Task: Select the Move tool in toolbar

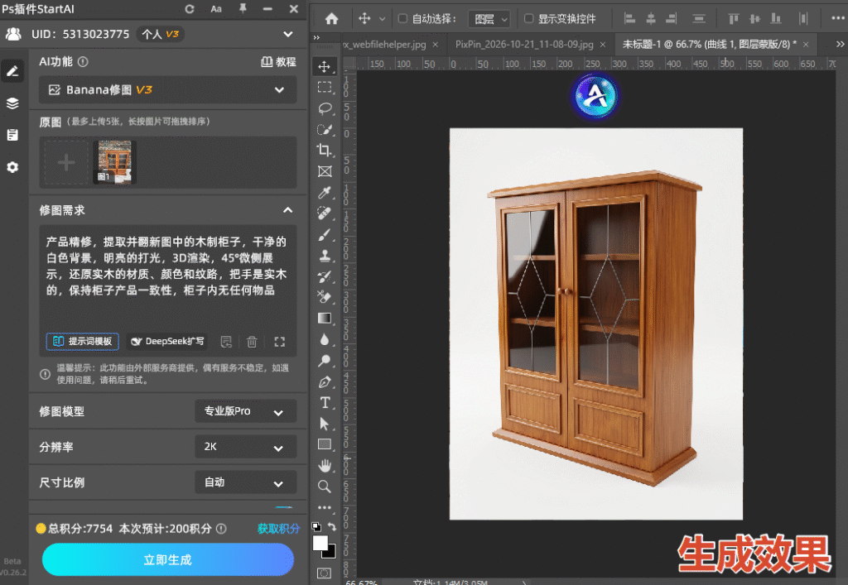Action: (325, 66)
